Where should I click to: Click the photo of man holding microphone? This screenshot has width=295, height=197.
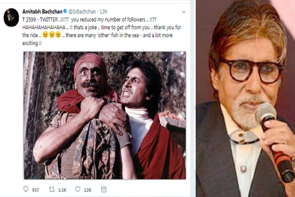pyautogui.click(x=245, y=98)
